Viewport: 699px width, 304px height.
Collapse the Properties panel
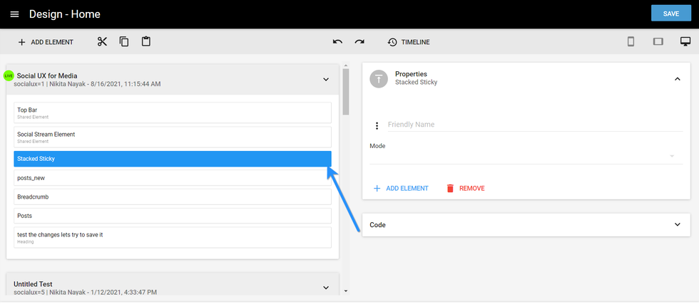(x=677, y=79)
